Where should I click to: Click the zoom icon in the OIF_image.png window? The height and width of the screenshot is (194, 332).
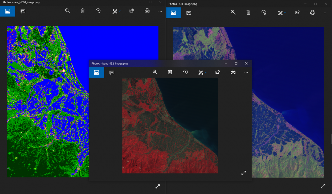coord(233,13)
